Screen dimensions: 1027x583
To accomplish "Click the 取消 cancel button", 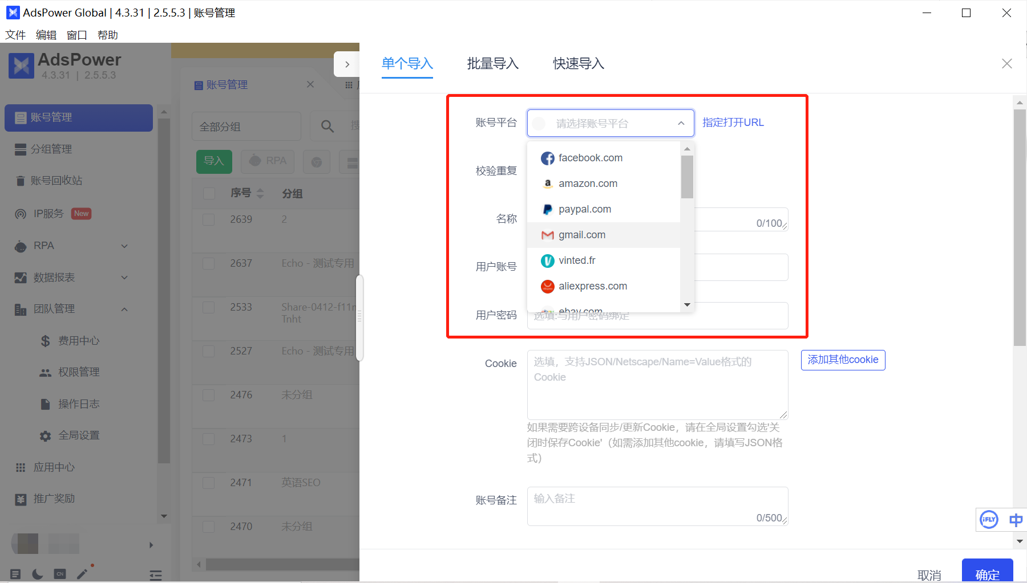I will tap(929, 575).
